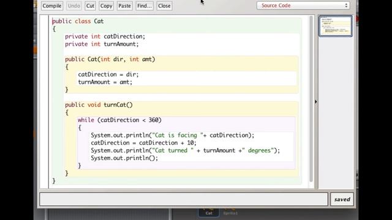Collapse the navigation pane arrow
The width and height of the screenshot is (392, 220).
(316, 102)
